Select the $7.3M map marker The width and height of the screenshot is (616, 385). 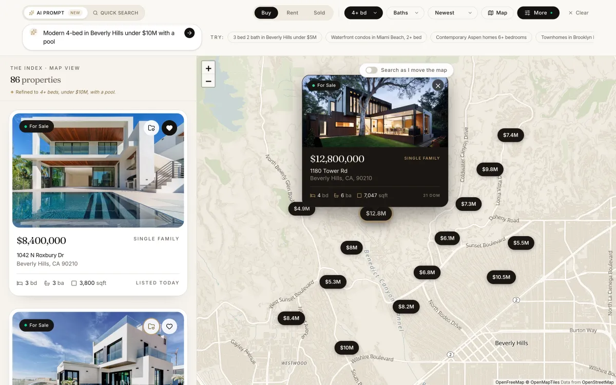coord(469,204)
